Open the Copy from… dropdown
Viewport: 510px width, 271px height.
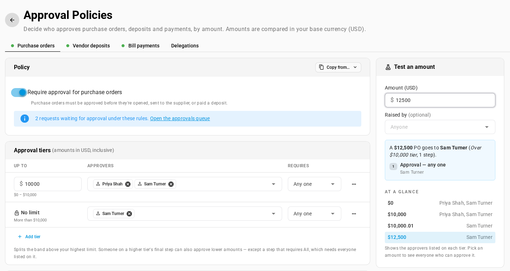click(338, 67)
